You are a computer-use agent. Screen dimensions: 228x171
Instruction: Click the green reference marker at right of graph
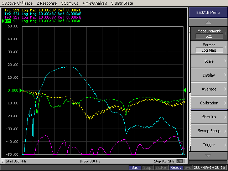pos(185,90)
